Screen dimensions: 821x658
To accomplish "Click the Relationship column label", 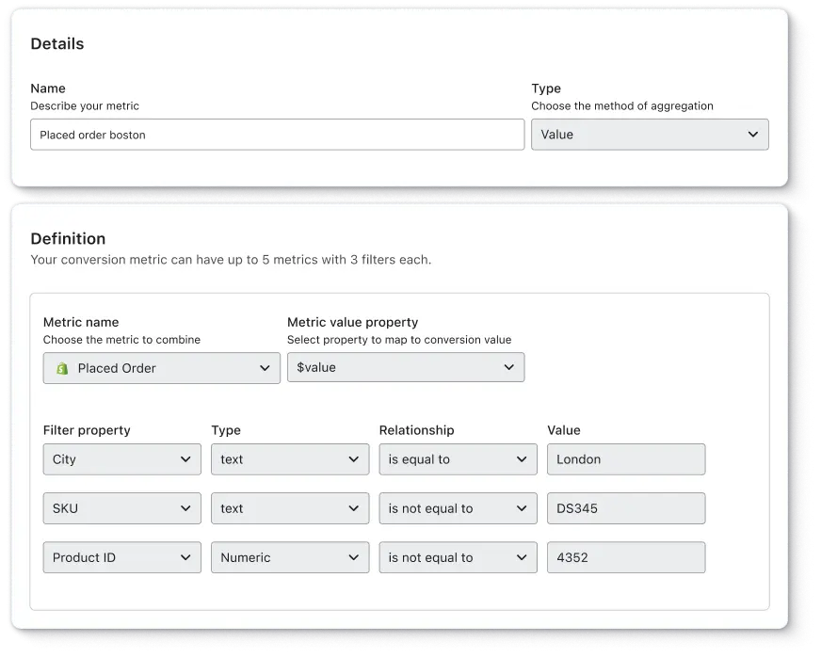I will (x=417, y=430).
